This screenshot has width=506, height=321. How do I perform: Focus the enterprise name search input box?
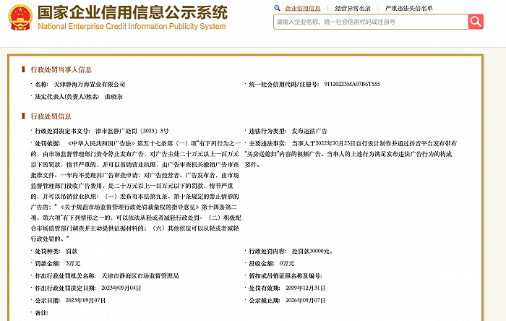[370, 22]
